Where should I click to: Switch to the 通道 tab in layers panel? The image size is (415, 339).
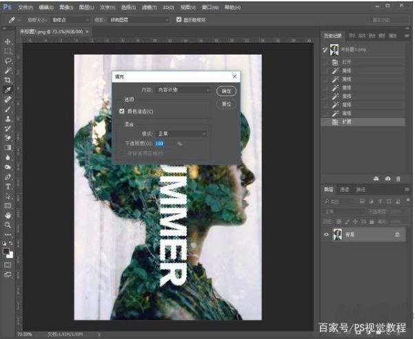click(345, 189)
